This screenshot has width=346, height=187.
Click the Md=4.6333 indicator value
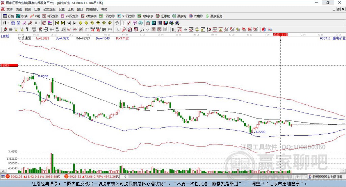click(83, 38)
